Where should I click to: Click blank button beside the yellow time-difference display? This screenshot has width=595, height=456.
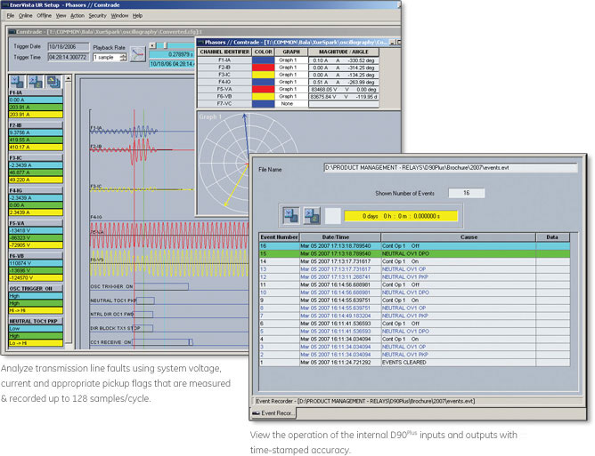(333, 215)
